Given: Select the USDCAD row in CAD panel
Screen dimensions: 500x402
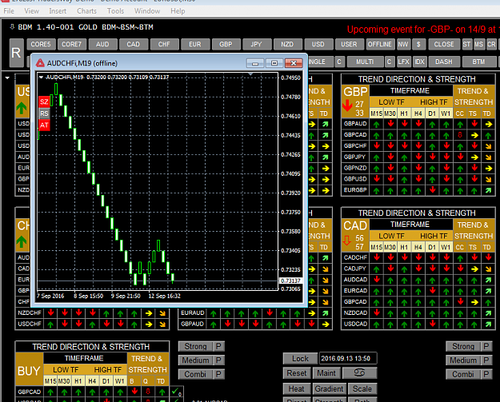Looking at the screenshot, I should (418, 324).
